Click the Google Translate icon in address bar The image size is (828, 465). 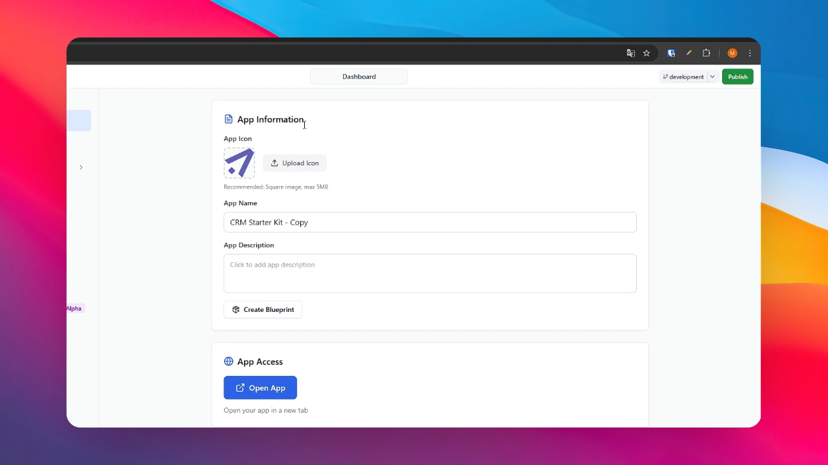[631, 54]
